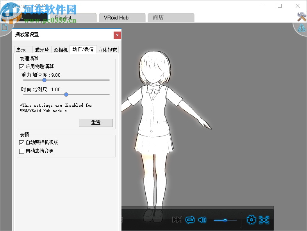Viewport: 307px width, 231px height.
Task: Click the 重置 button
Action: click(x=96, y=123)
